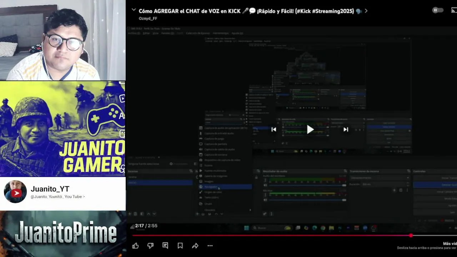
Task: Click the JuanitoPrime banner
Action: 63,234
